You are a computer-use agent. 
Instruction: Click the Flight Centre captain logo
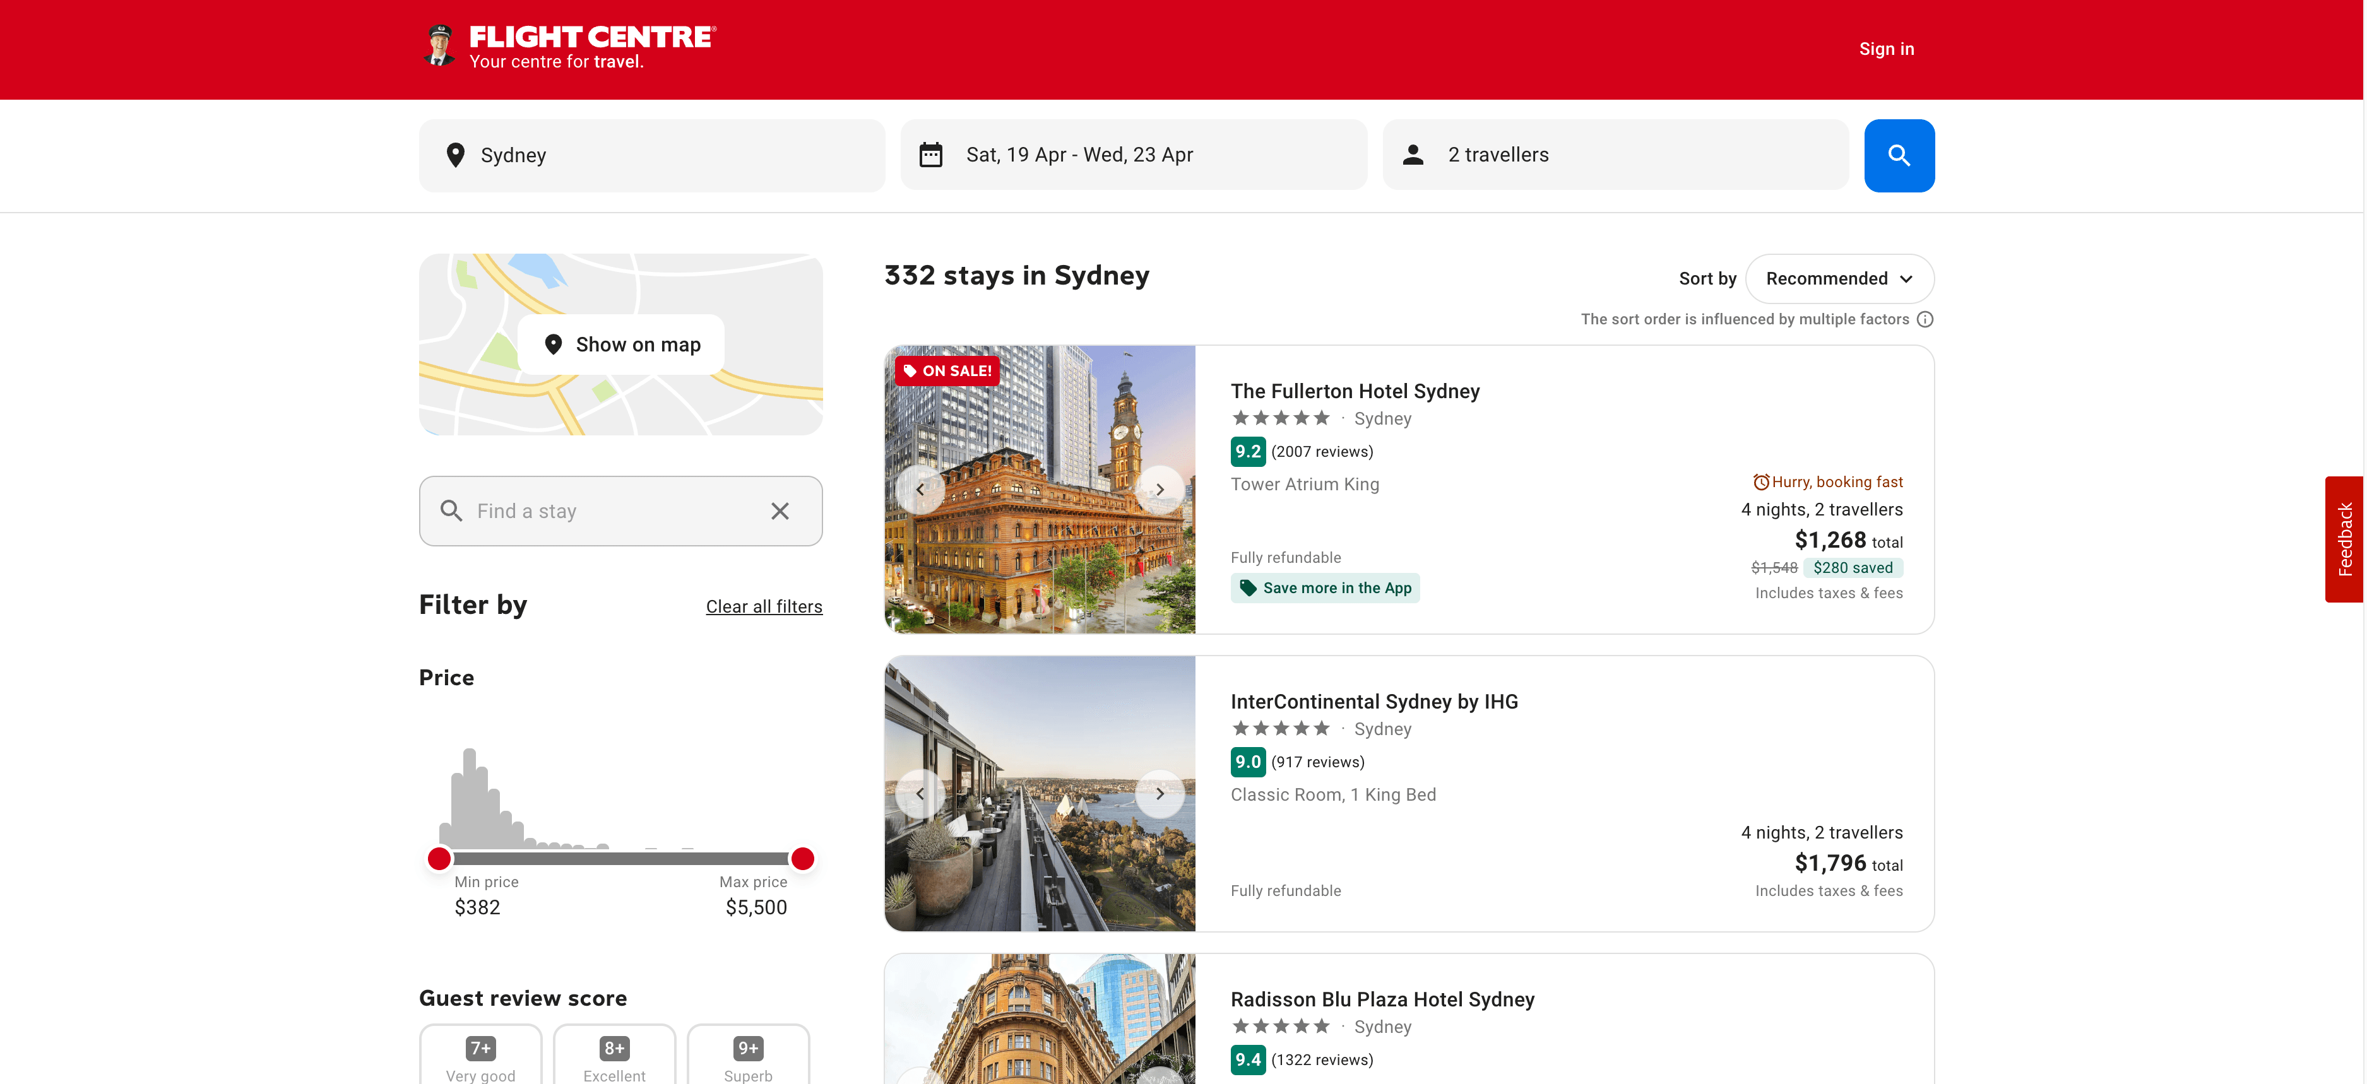440,46
